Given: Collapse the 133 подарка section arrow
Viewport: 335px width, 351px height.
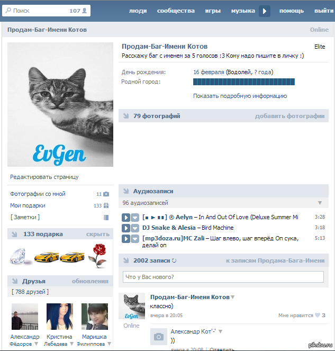Looking at the screenshot, I should point(14,234).
